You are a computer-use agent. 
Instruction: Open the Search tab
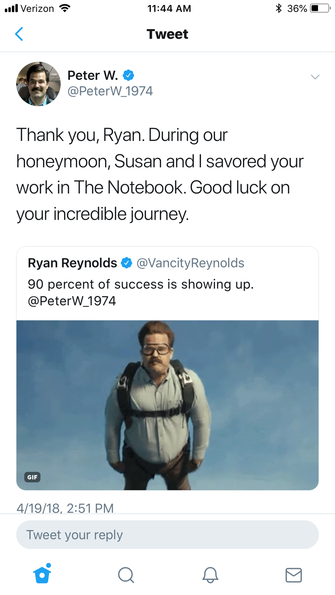point(126,574)
